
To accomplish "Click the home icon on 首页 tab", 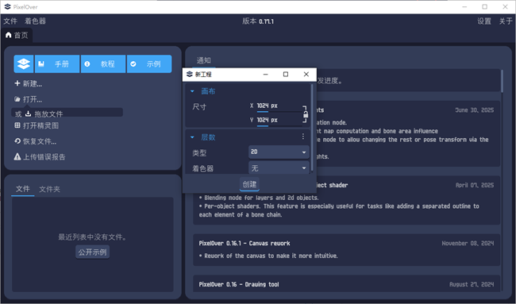I will (9, 35).
